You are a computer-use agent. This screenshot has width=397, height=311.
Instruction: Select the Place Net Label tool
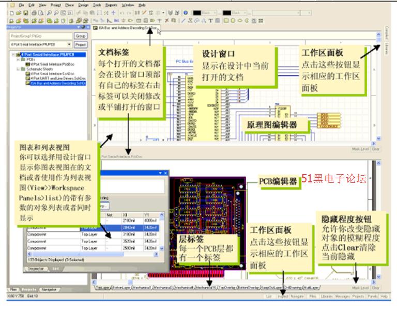tap(116, 21)
